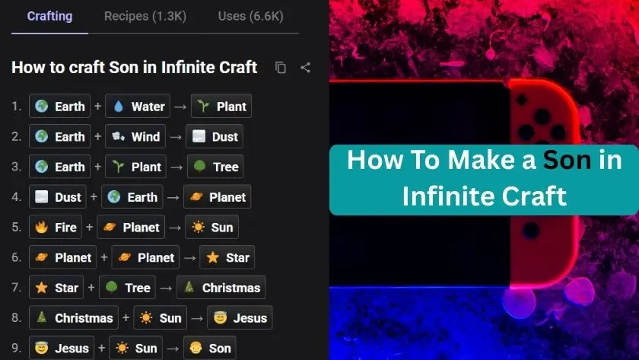Open Christmas result in step 7
The width and height of the screenshot is (639, 360).
(x=221, y=287)
